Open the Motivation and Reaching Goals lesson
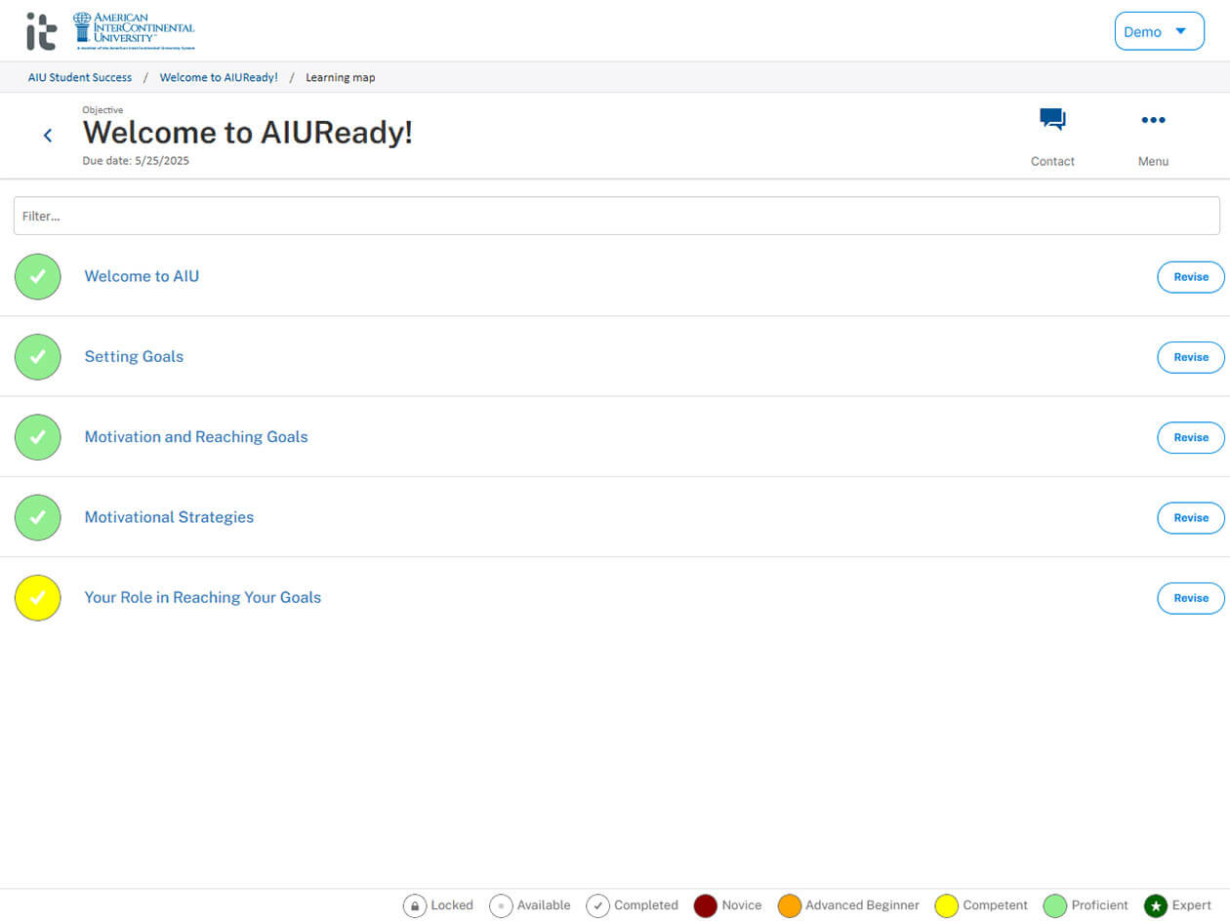 [x=196, y=437]
